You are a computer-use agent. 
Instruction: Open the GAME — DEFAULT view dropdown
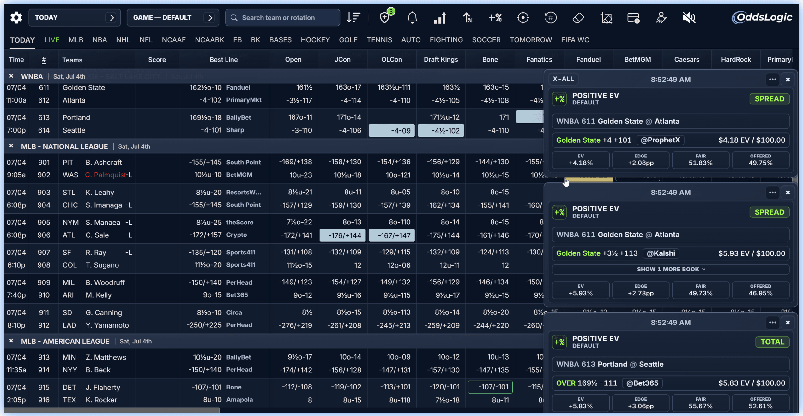[x=173, y=17]
